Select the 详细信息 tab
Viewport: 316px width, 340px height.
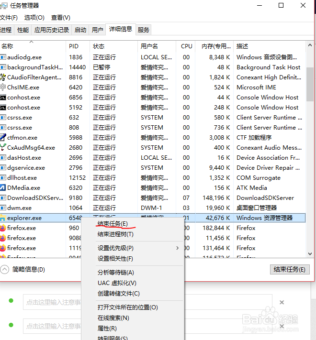[x=121, y=29]
